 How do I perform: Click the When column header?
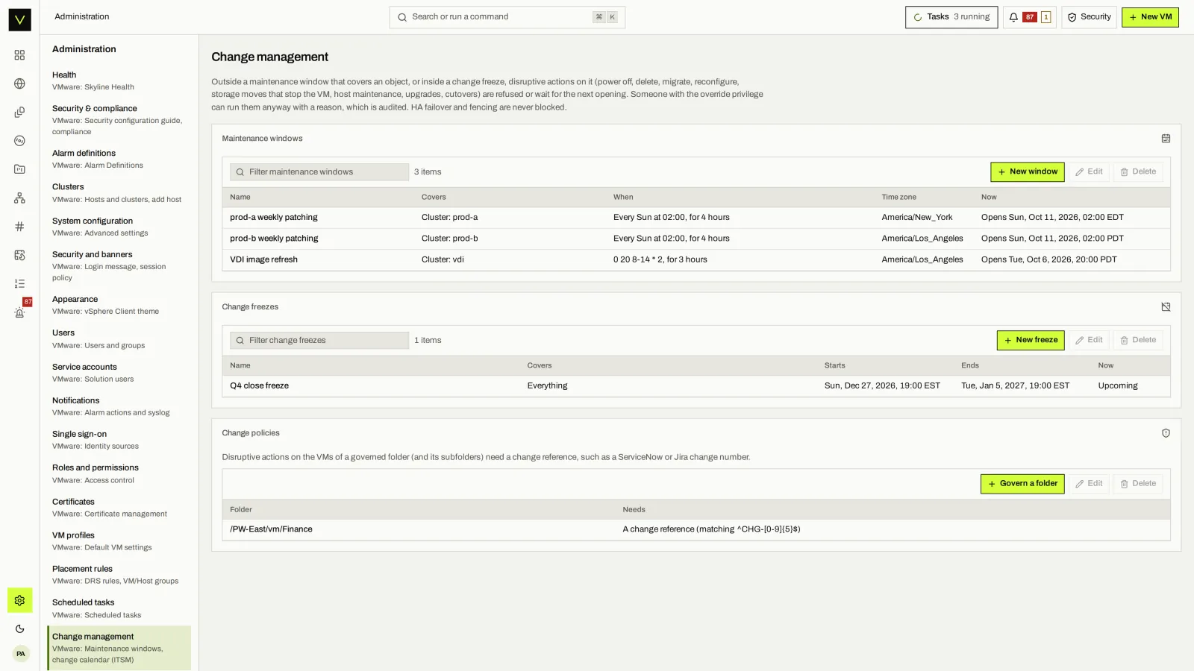[623, 198]
